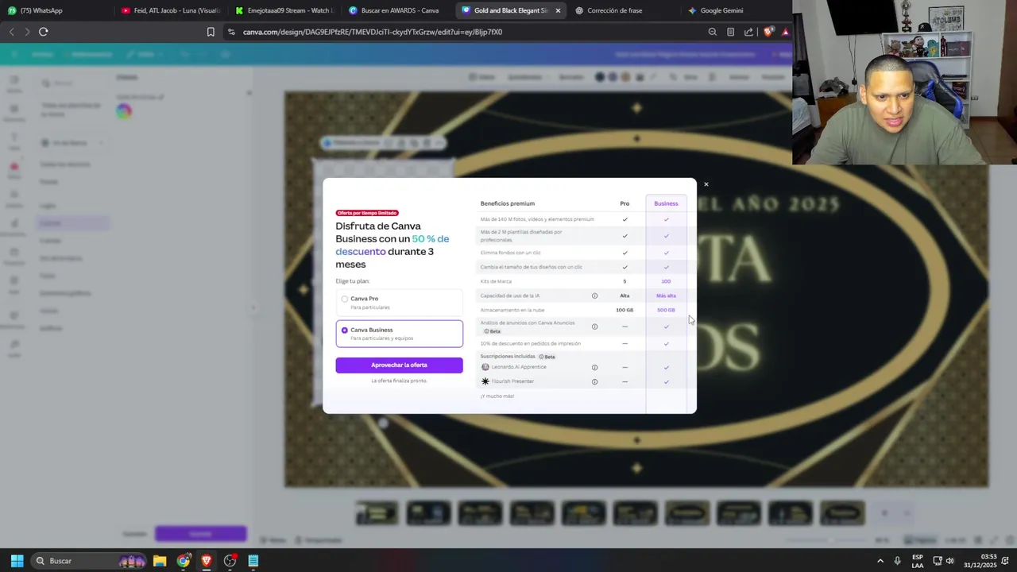Open the clock and date panel
Screen dimensions: 1017x572
(980, 561)
